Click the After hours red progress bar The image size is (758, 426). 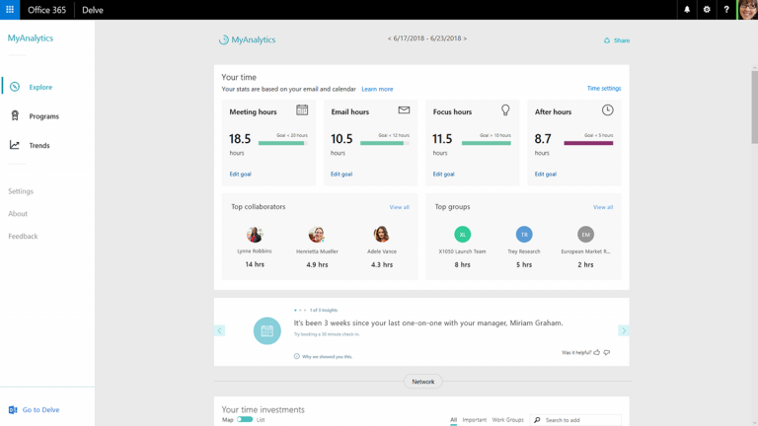(x=588, y=143)
